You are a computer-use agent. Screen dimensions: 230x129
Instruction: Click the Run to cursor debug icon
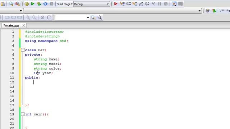122,4
